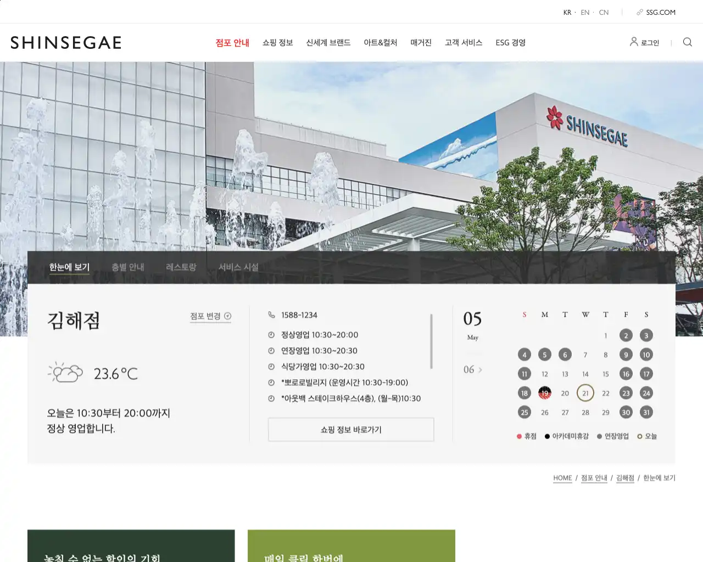Open the ESG 경영 menu
The width and height of the screenshot is (703, 562).
point(511,43)
